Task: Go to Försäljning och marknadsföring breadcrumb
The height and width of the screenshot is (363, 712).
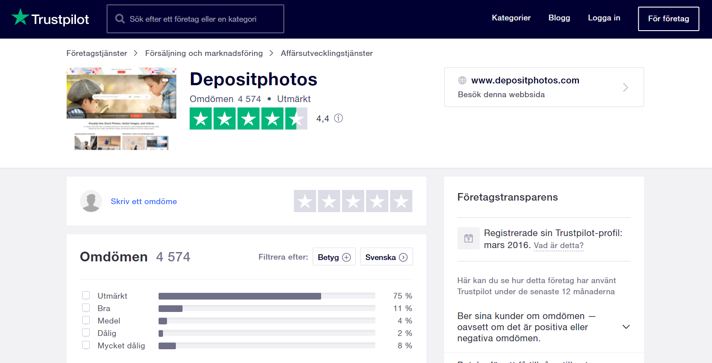Action: [204, 53]
